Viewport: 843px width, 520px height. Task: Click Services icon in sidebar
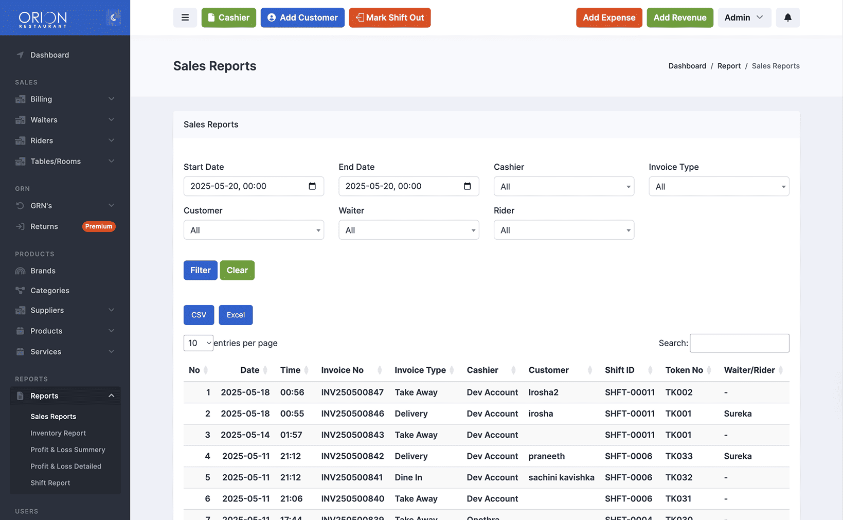tap(20, 352)
